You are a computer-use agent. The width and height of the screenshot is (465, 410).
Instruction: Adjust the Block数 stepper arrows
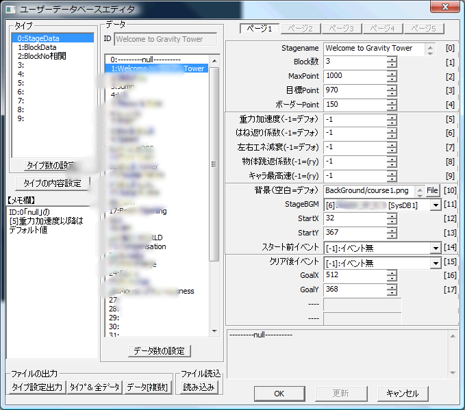[x=392, y=62]
